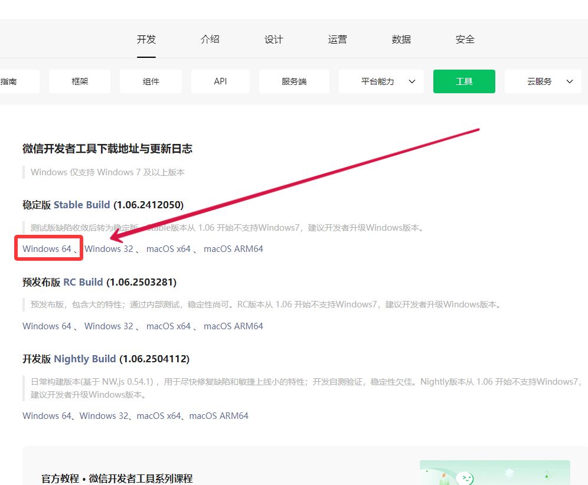Open the 设计 section
588x485 pixels.
[273, 39]
